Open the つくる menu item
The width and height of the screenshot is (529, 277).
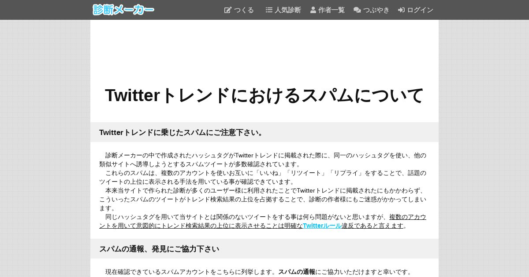click(x=239, y=10)
